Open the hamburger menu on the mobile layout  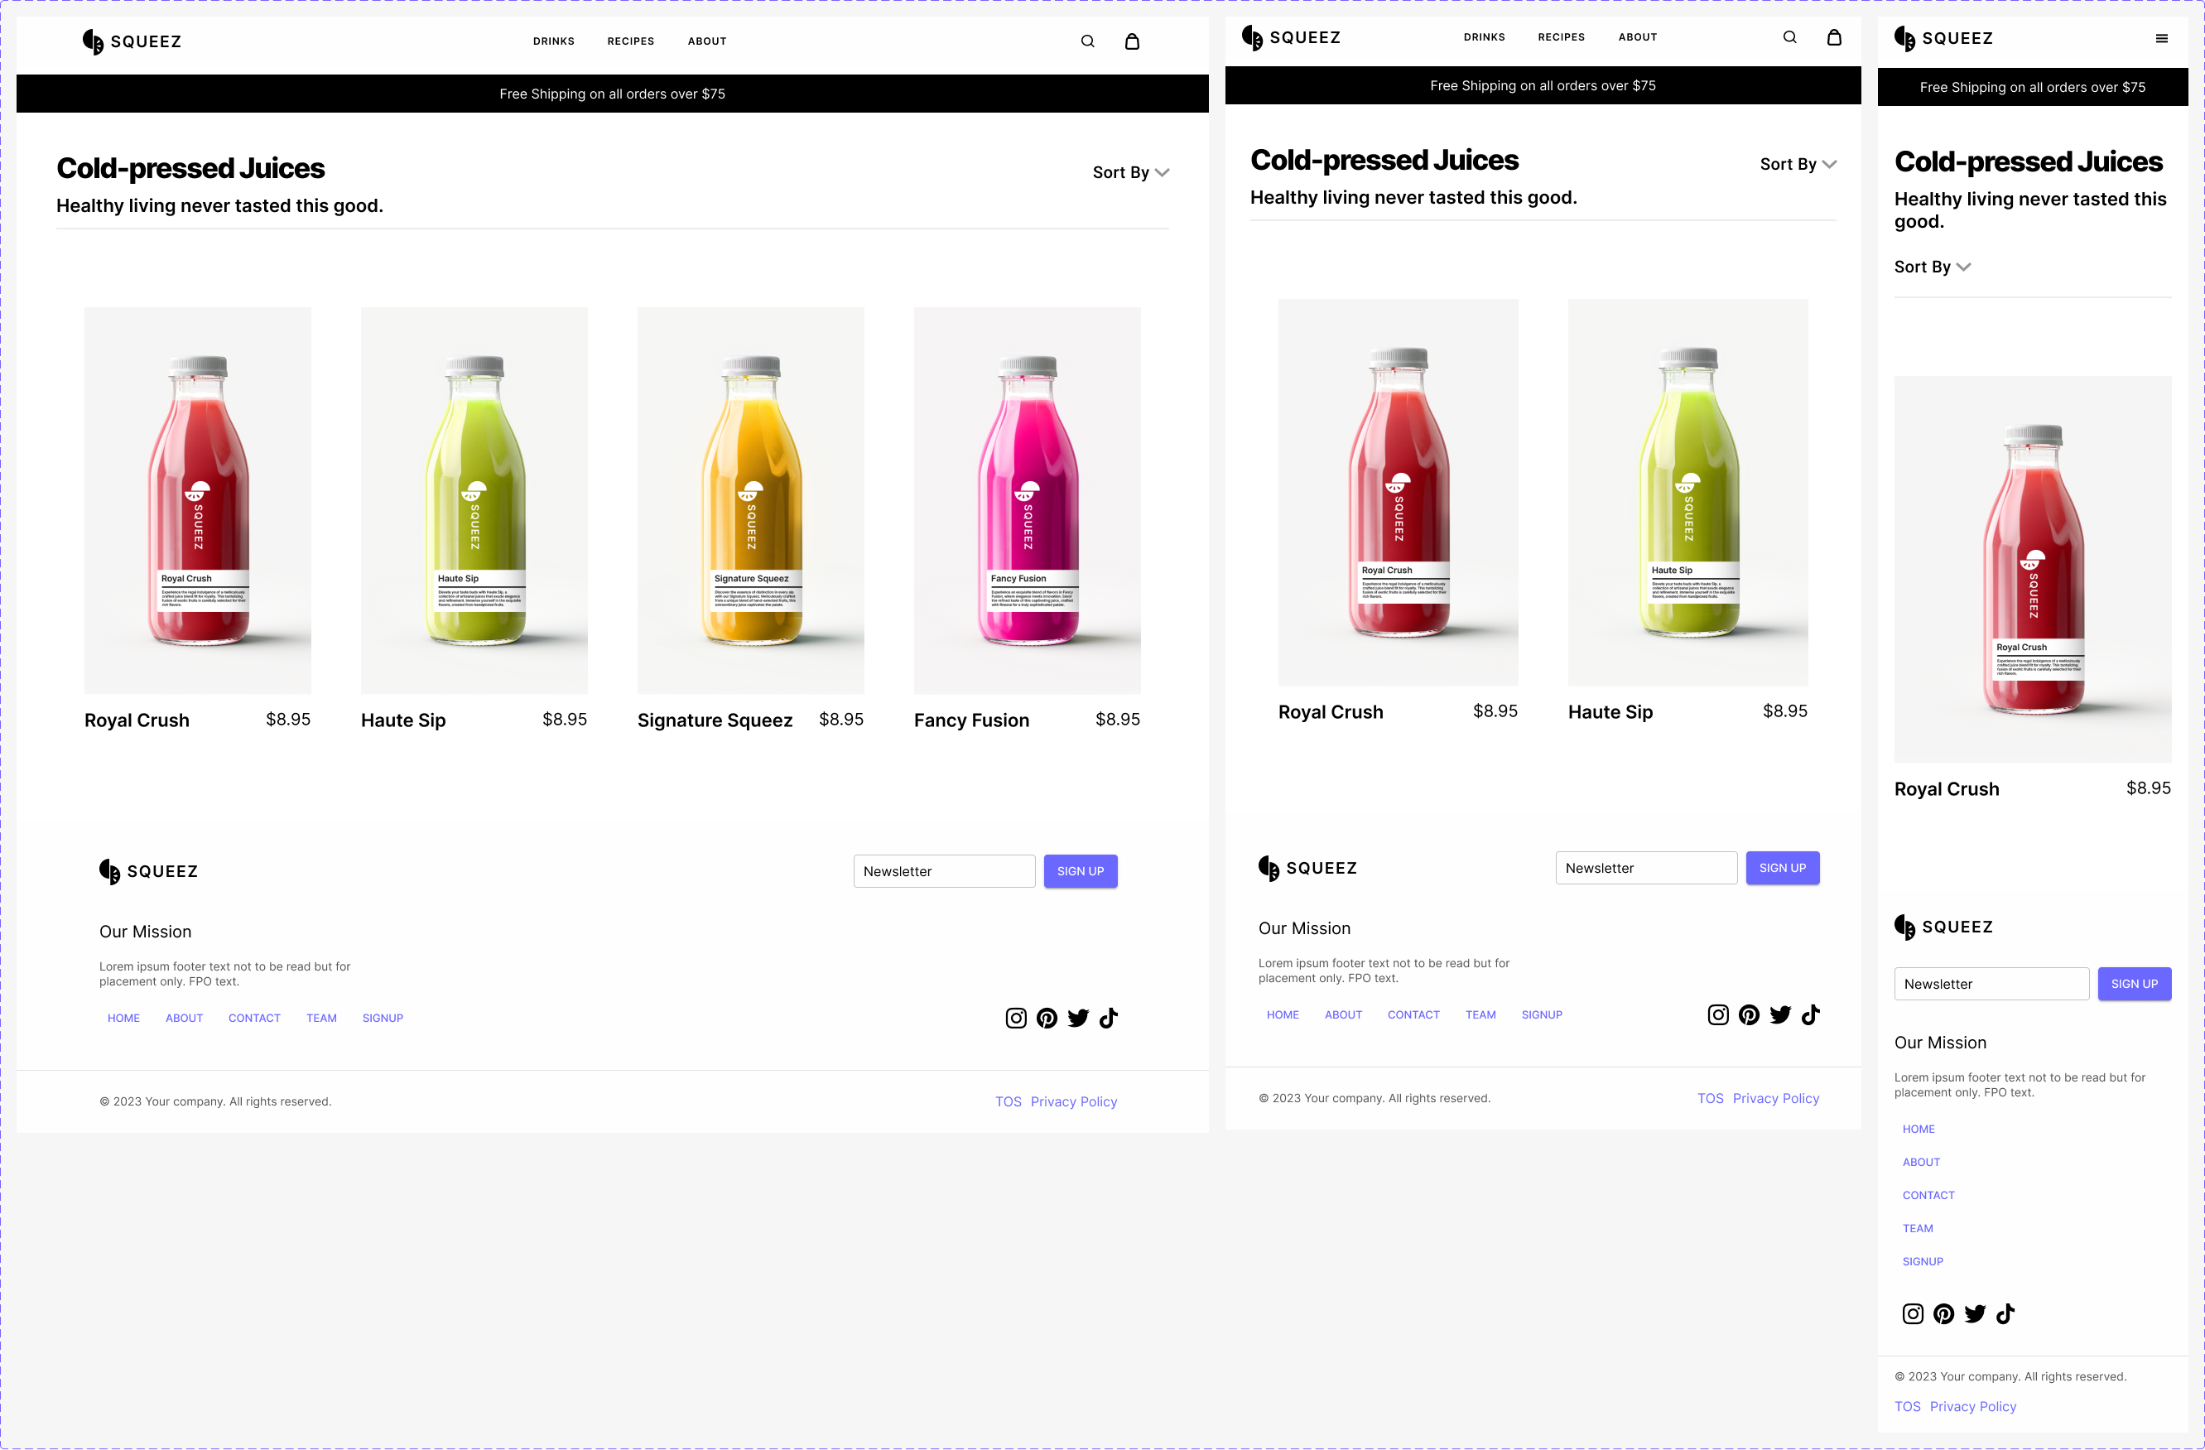pos(2163,38)
